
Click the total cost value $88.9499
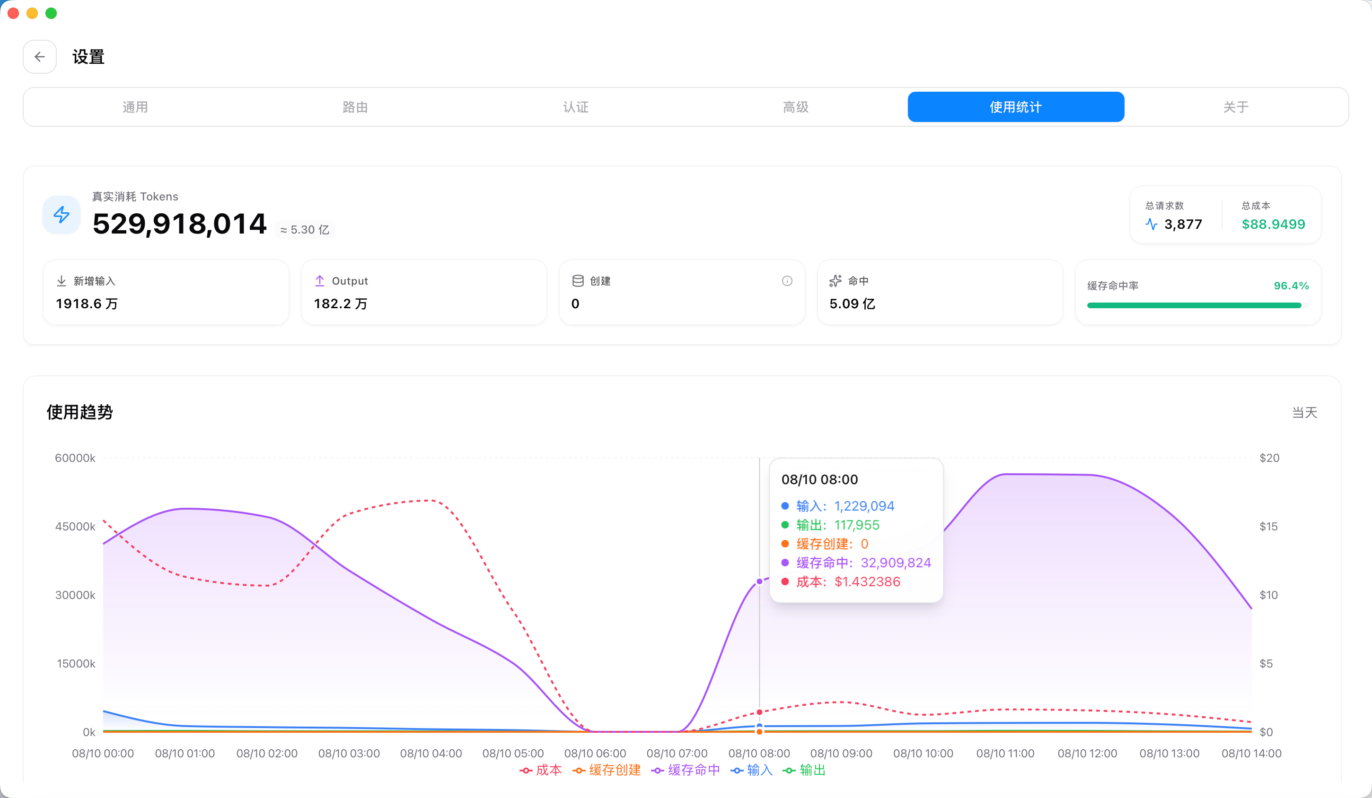(1274, 224)
